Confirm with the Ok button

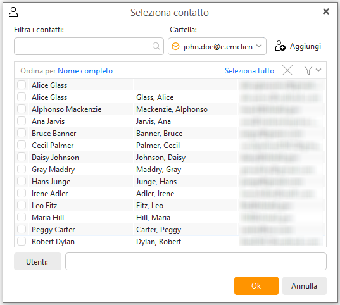(256, 286)
